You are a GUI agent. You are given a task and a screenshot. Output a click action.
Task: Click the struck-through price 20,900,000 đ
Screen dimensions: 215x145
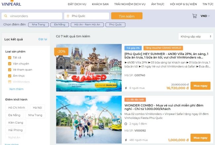(180, 85)
